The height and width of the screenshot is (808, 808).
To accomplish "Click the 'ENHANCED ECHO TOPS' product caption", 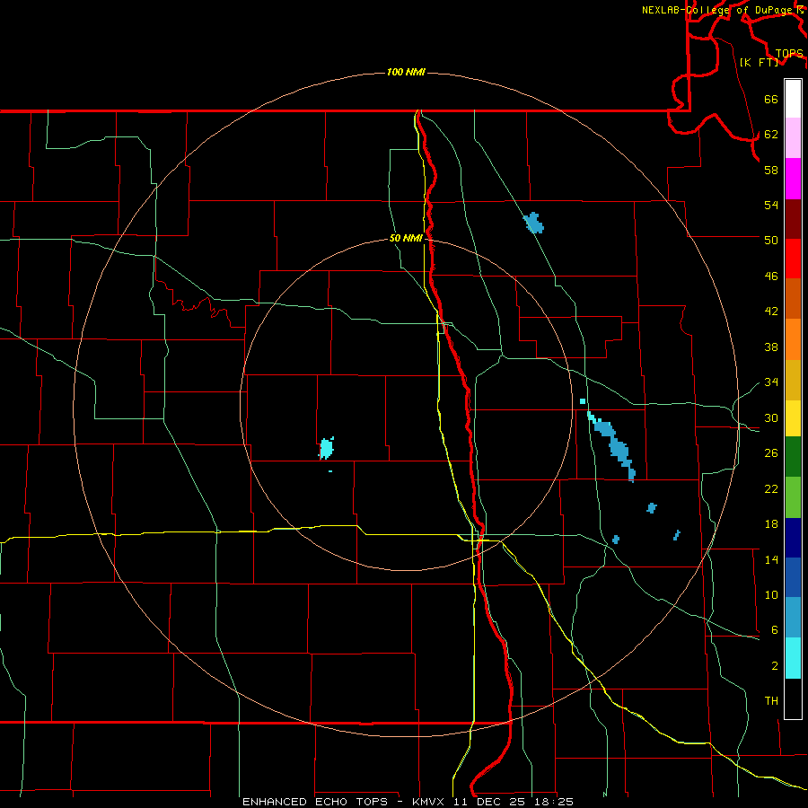I will point(315,802).
